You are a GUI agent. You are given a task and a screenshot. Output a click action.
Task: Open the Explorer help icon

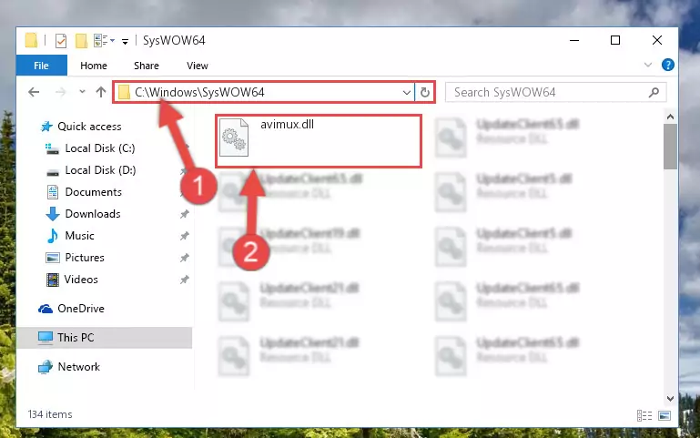[668, 66]
